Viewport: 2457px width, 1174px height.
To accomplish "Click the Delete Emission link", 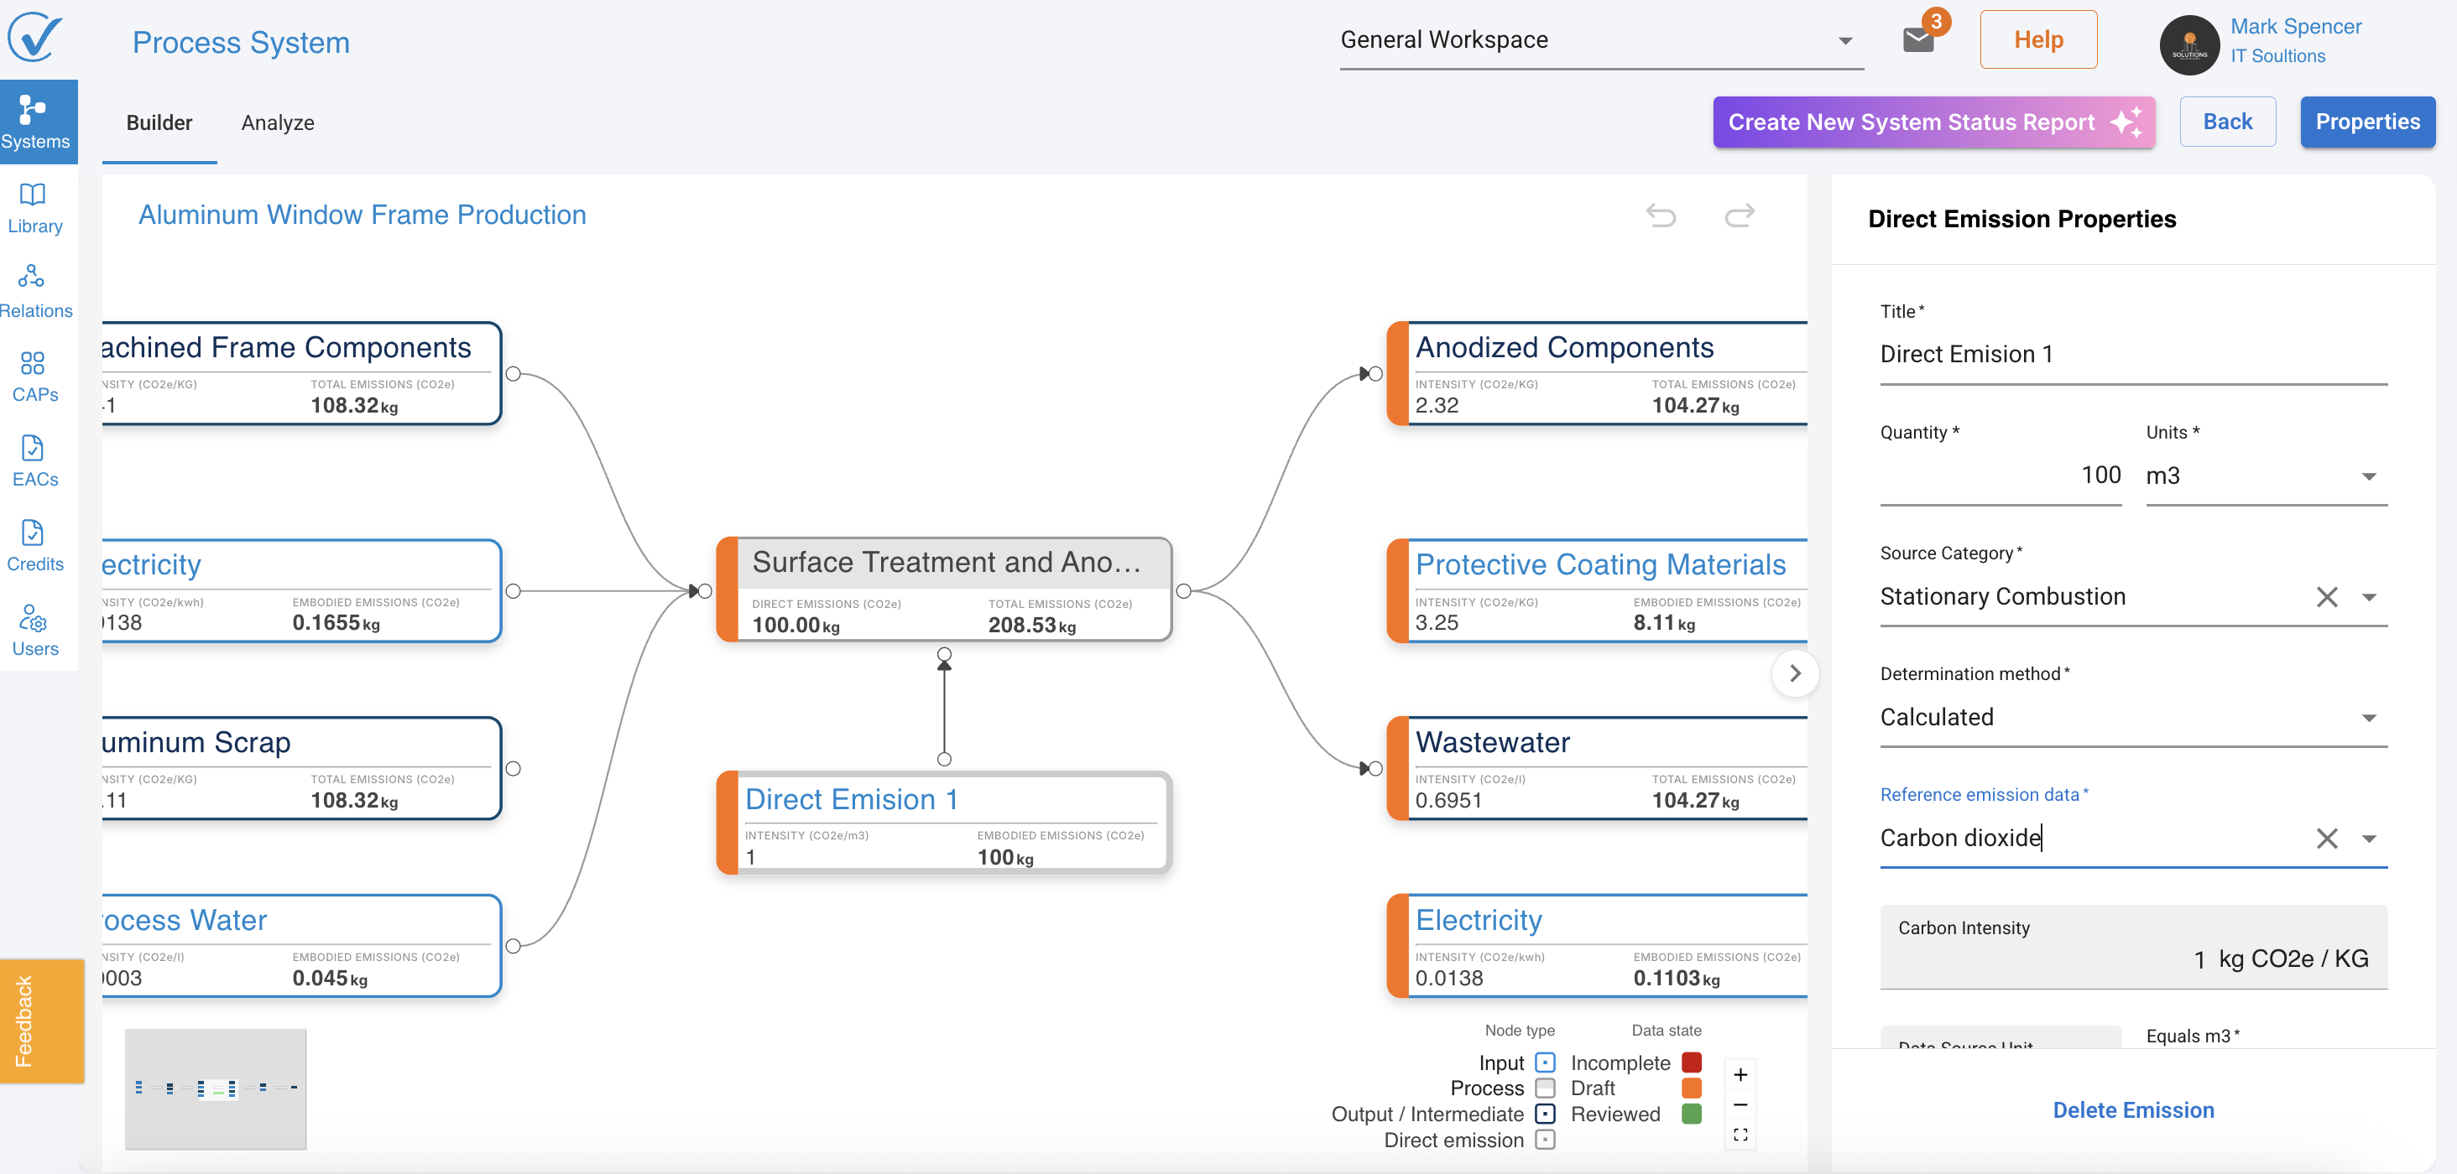I will pyautogui.click(x=2133, y=1110).
